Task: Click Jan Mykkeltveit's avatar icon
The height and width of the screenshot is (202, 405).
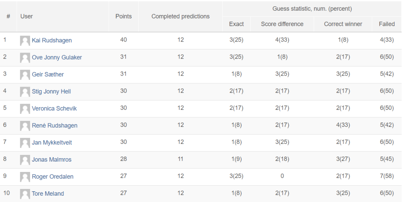Action: [25, 143]
